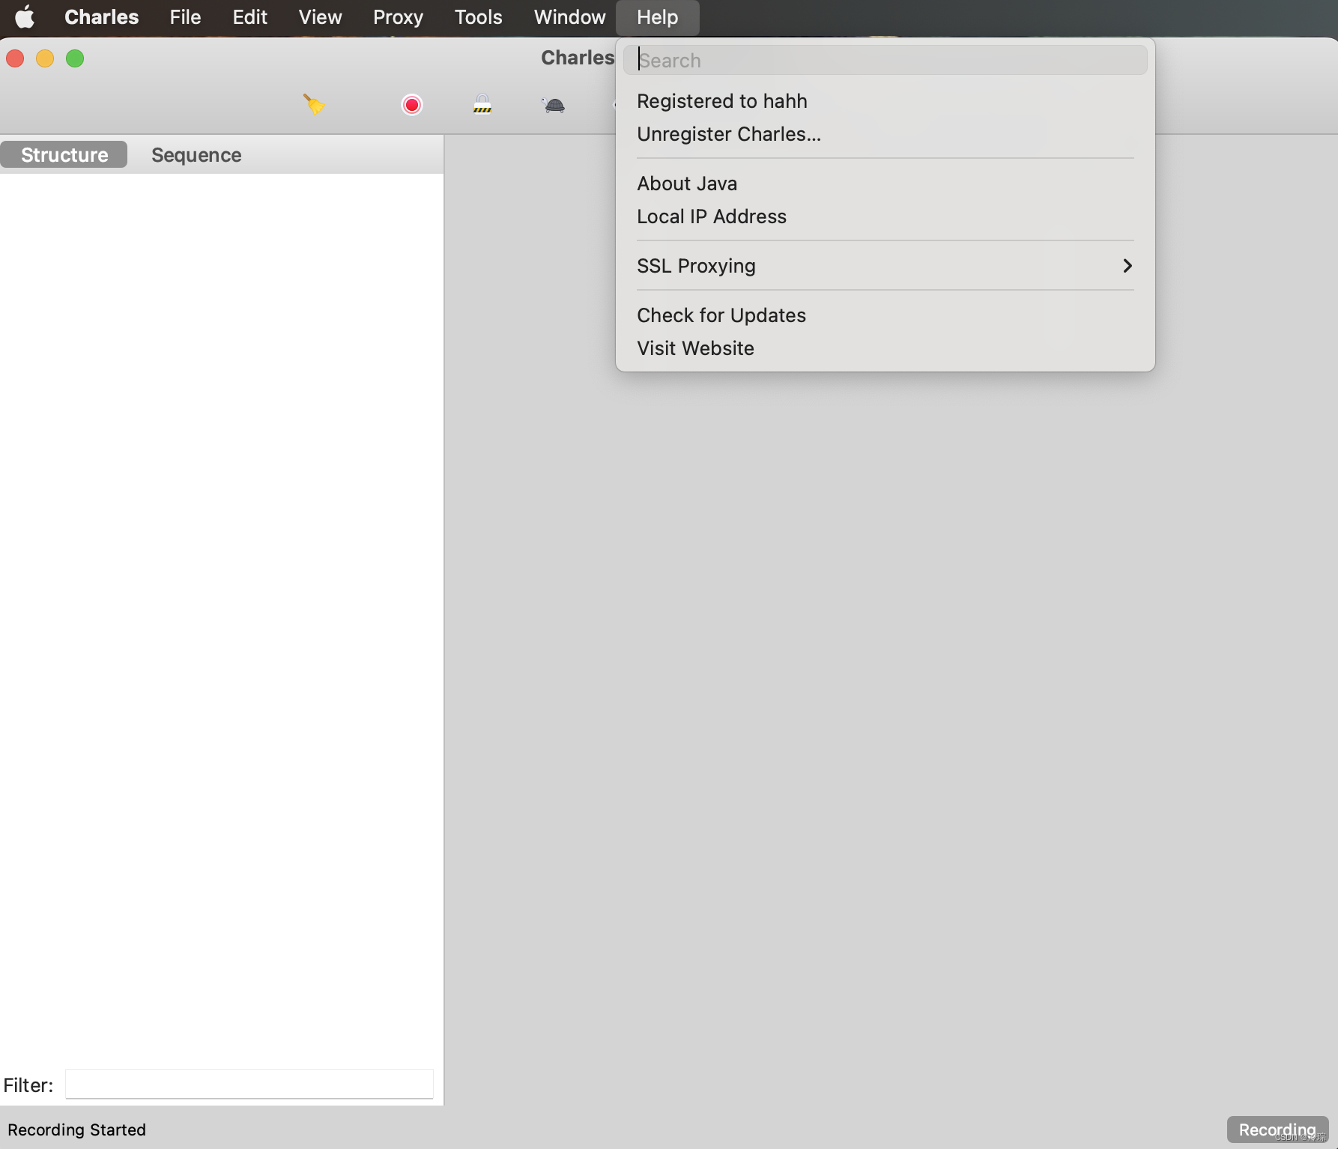The height and width of the screenshot is (1149, 1338).
Task: Select Registered to hahh menu entry
Action: (x=885, y=101)
